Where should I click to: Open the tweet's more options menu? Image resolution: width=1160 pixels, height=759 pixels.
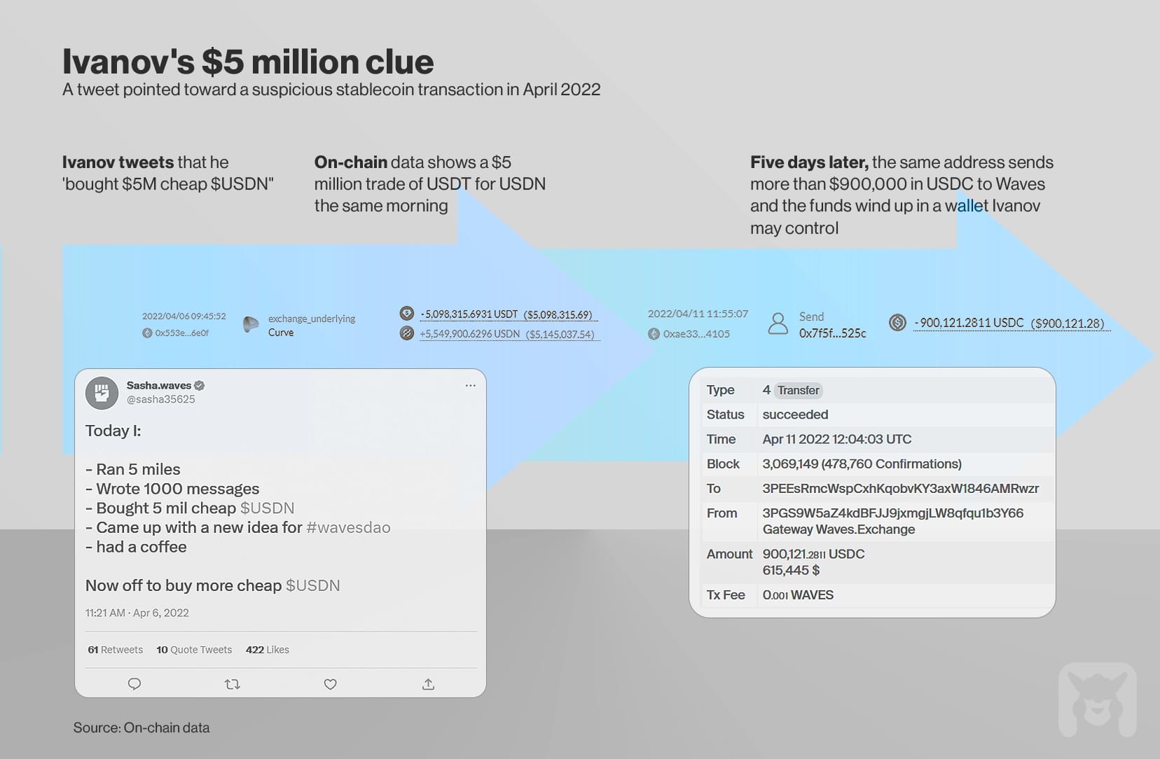pyautogui.click(x=470, y=385)
